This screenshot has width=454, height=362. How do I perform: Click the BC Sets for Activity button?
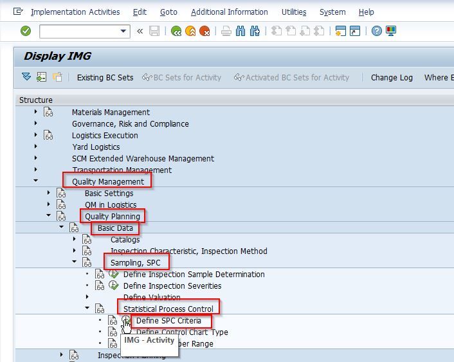click(x=181, y=78)
